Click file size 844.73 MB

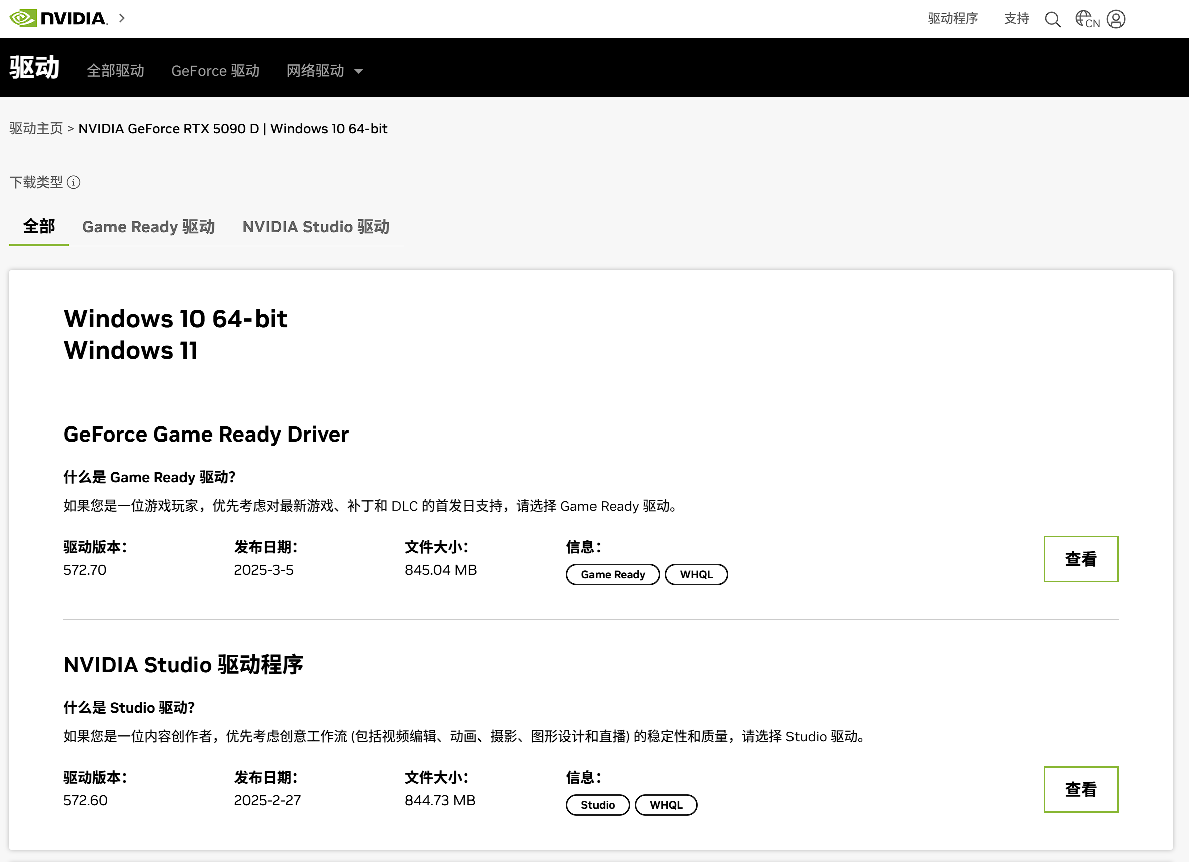pos(440,801)
